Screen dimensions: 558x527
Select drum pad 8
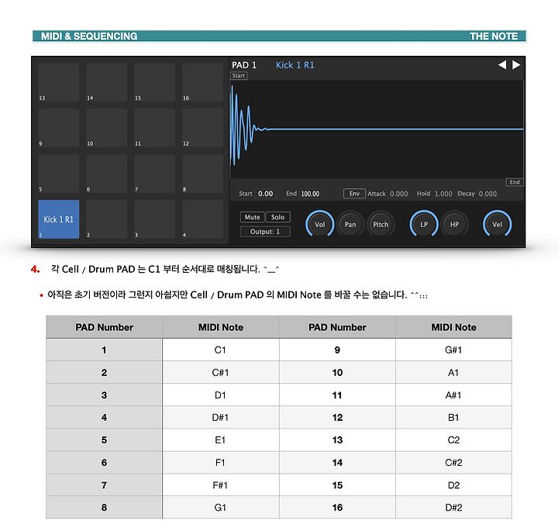[x=202, y=174]
